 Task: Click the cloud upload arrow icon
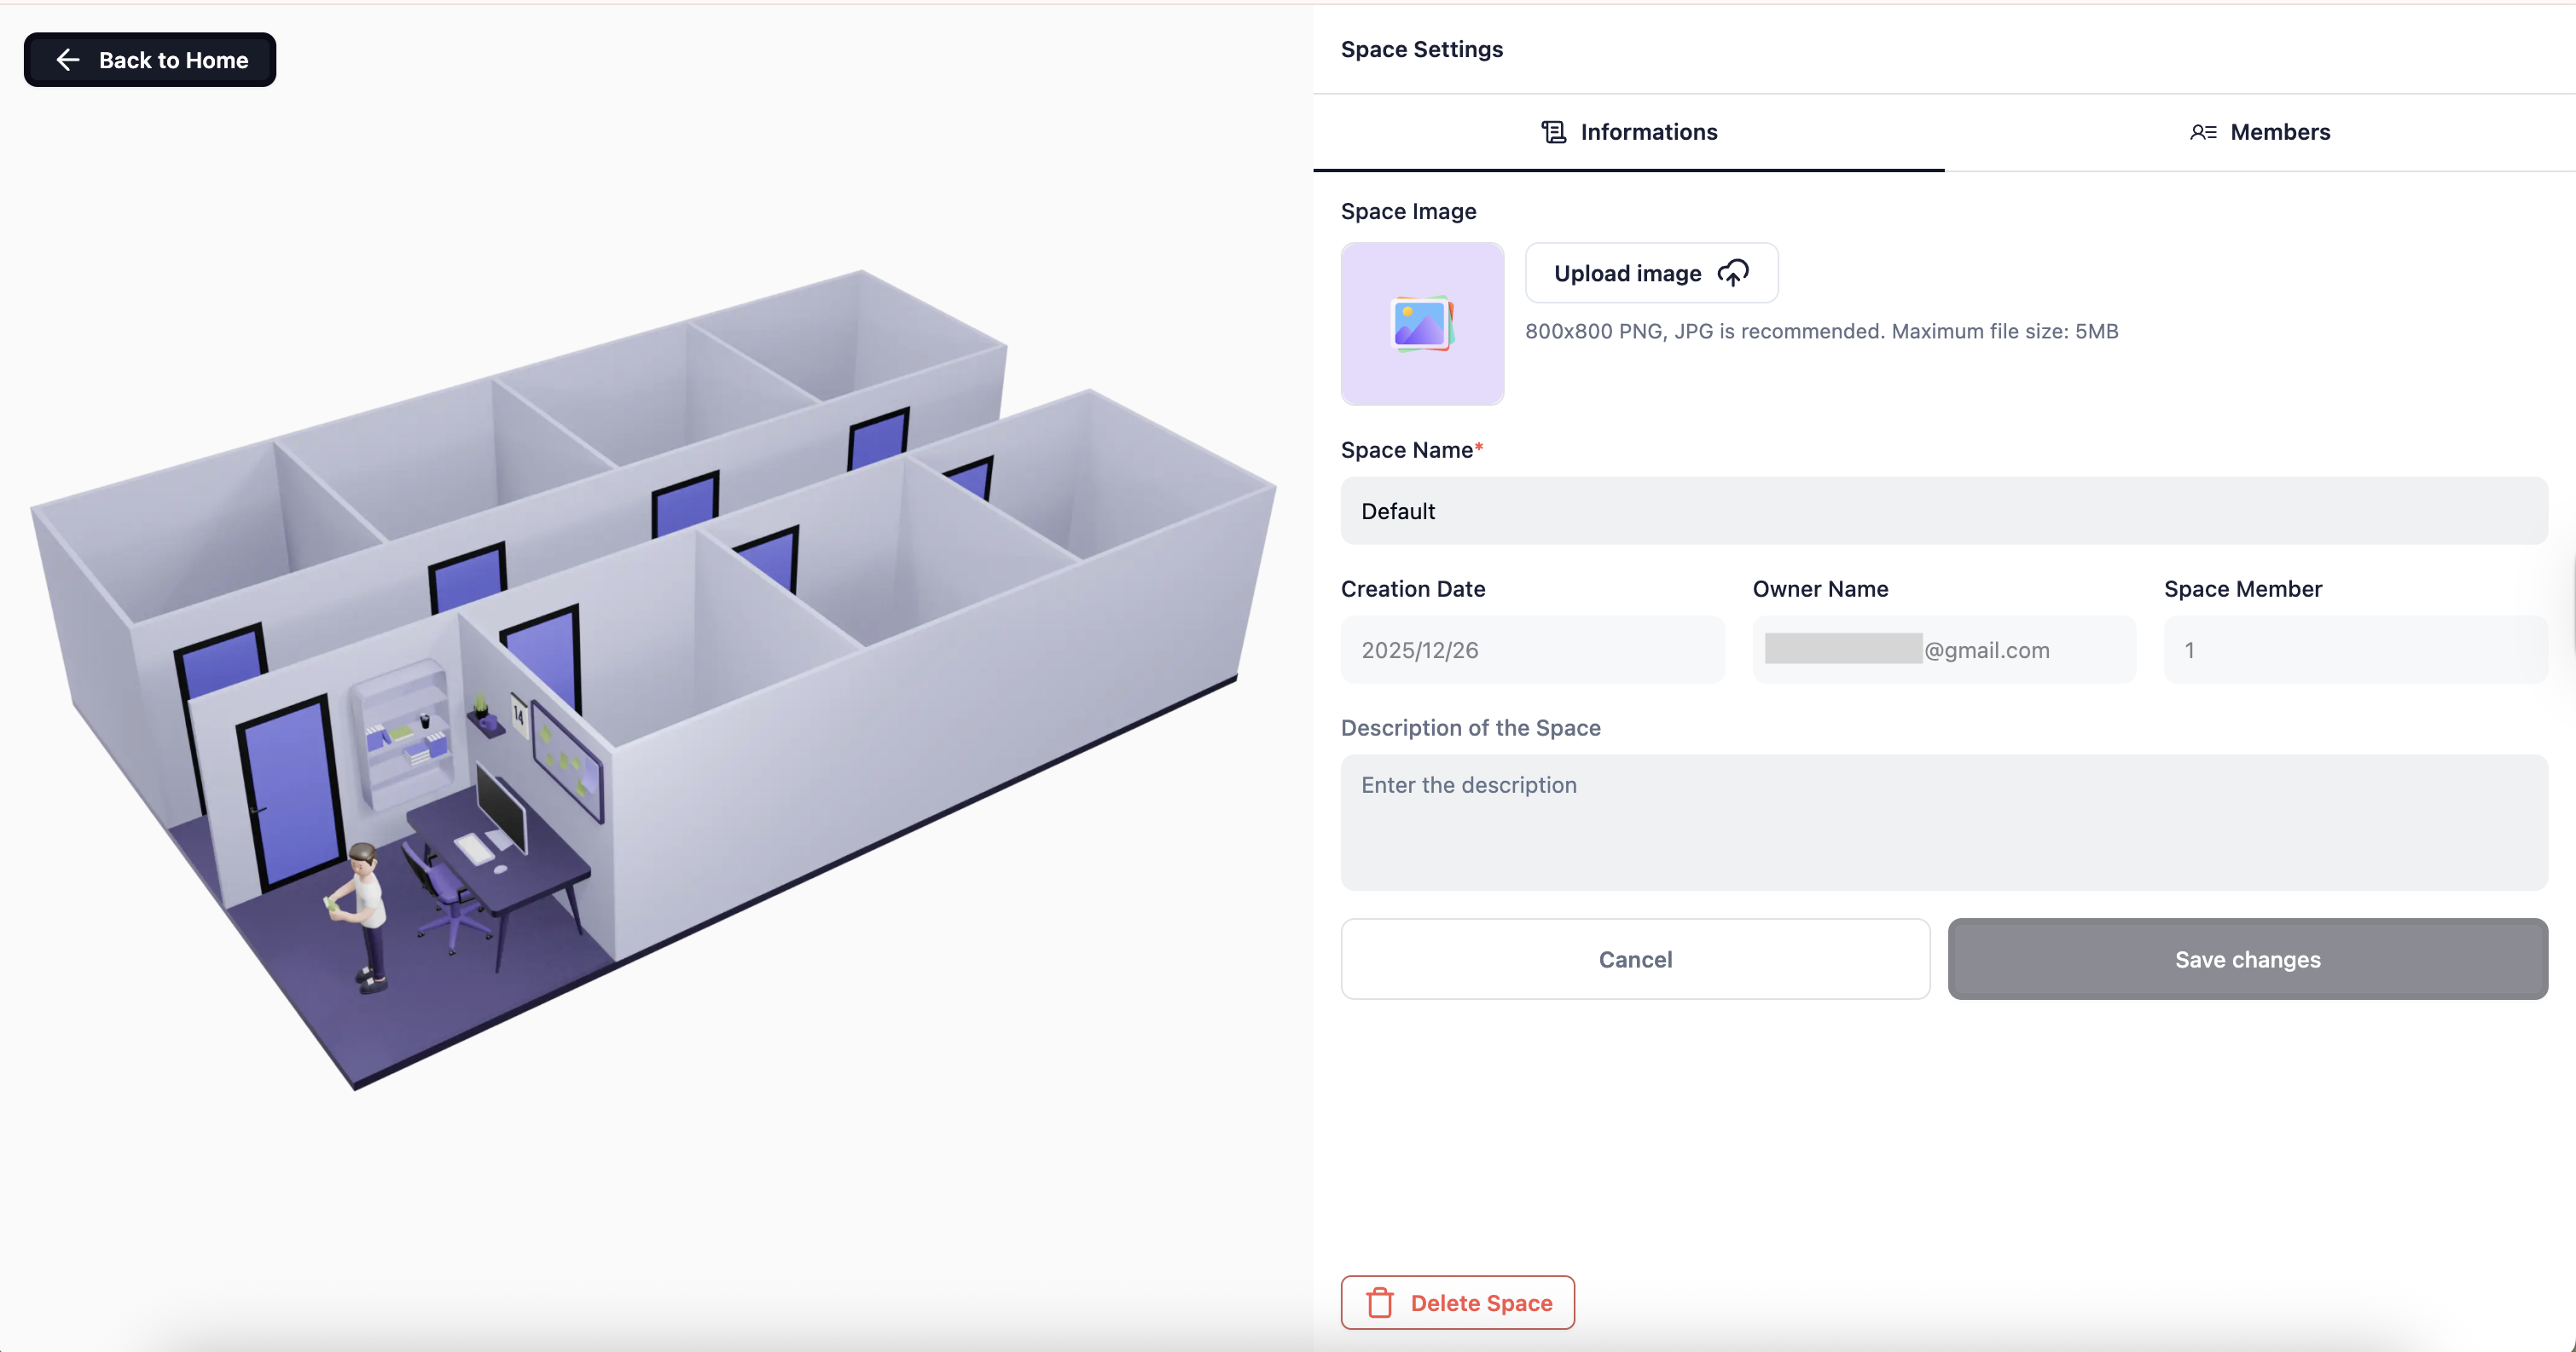(1733, 273)
